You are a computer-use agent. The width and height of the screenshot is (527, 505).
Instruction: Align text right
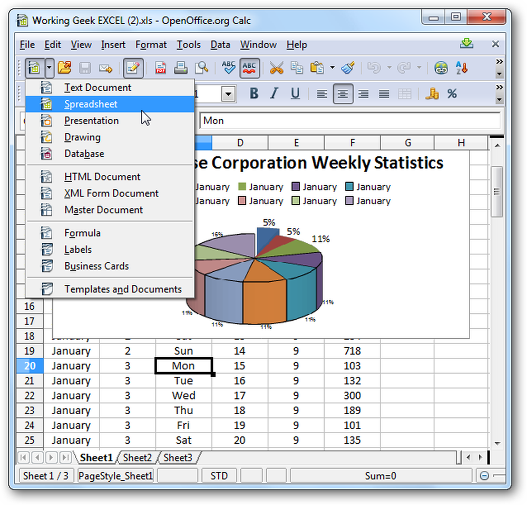363,94
